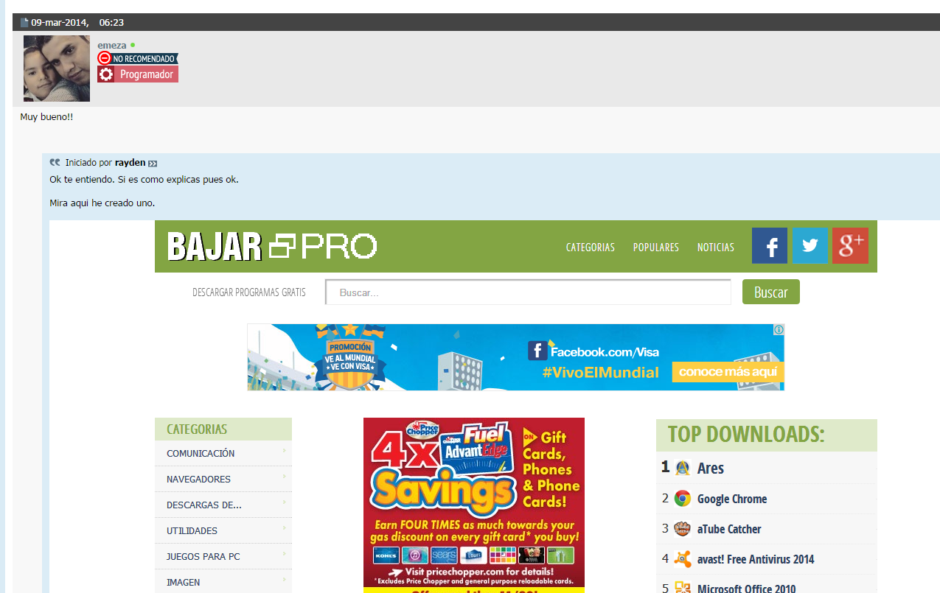The image size is (940, 593).
Task: Open the POPULARES menu item
Action: pyautogui.click(x=656, y=248)
